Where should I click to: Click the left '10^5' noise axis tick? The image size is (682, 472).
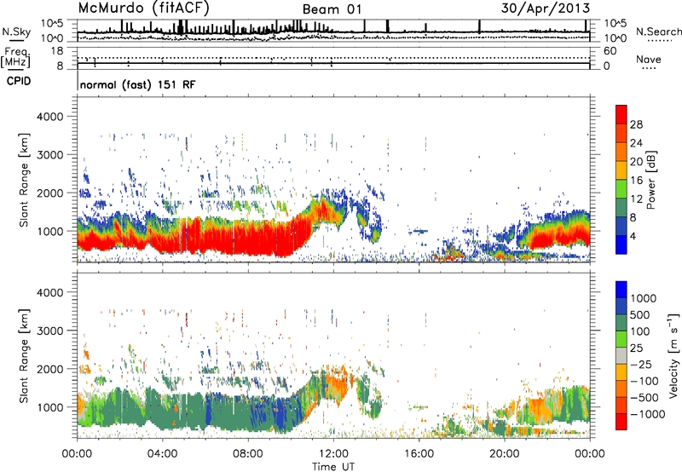click(53, 24)
